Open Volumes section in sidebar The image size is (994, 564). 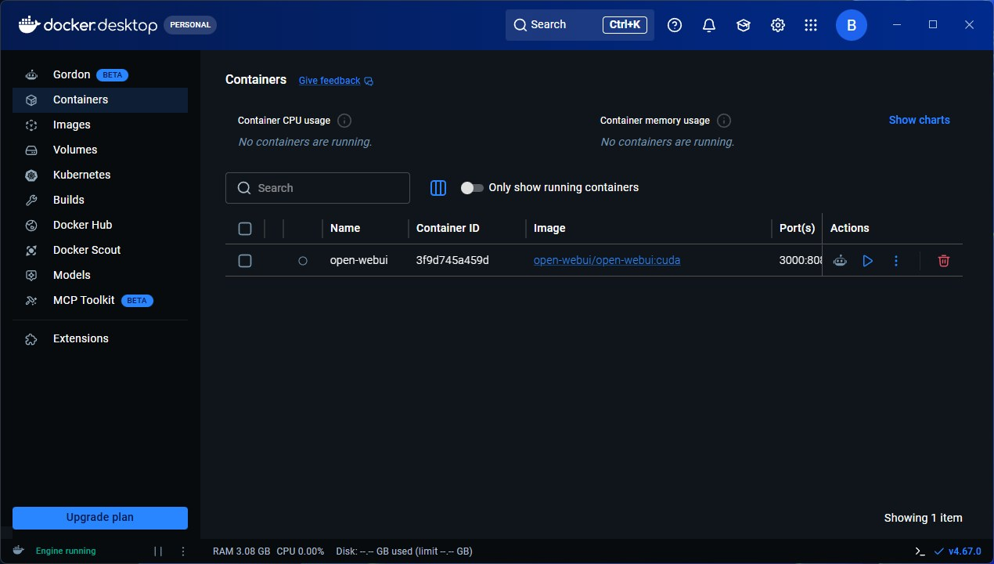pyautogui.click(x=75, y=150)
